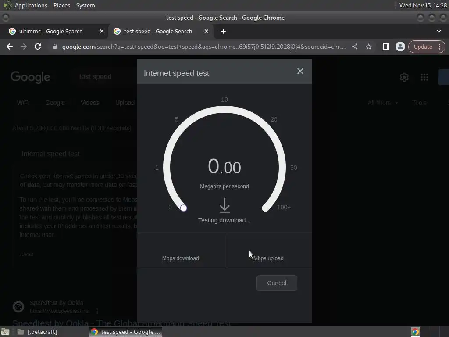
Task: Switch to ultimmc Google Search tab
Action: [x=51, y=31]
